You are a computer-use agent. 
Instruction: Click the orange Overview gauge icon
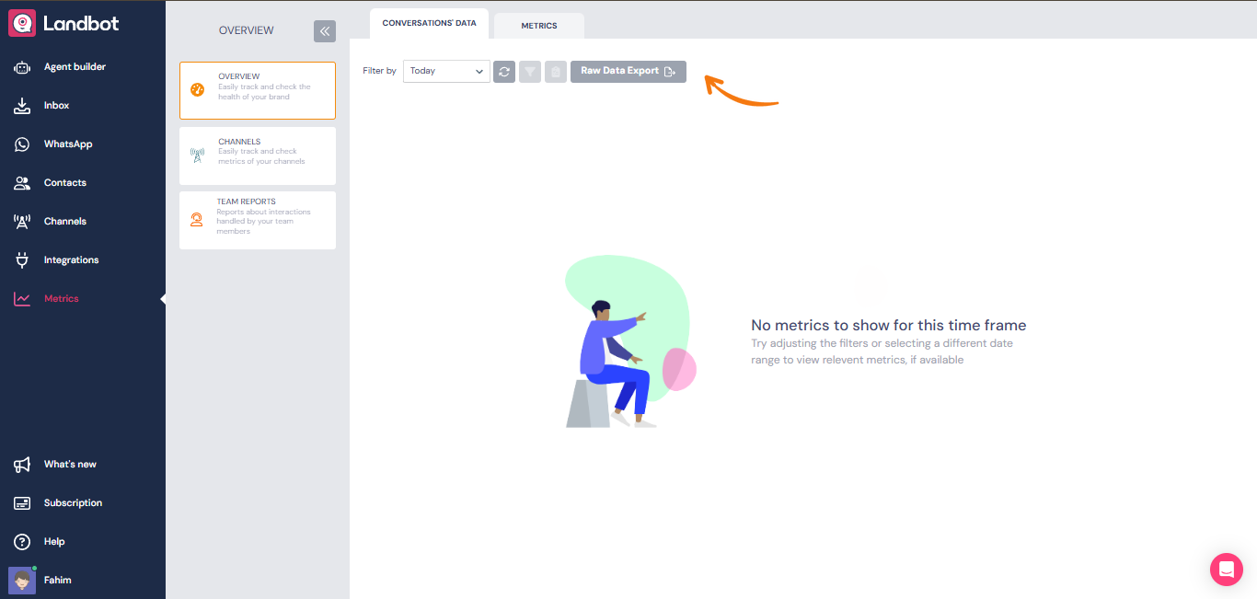(197, 90)
